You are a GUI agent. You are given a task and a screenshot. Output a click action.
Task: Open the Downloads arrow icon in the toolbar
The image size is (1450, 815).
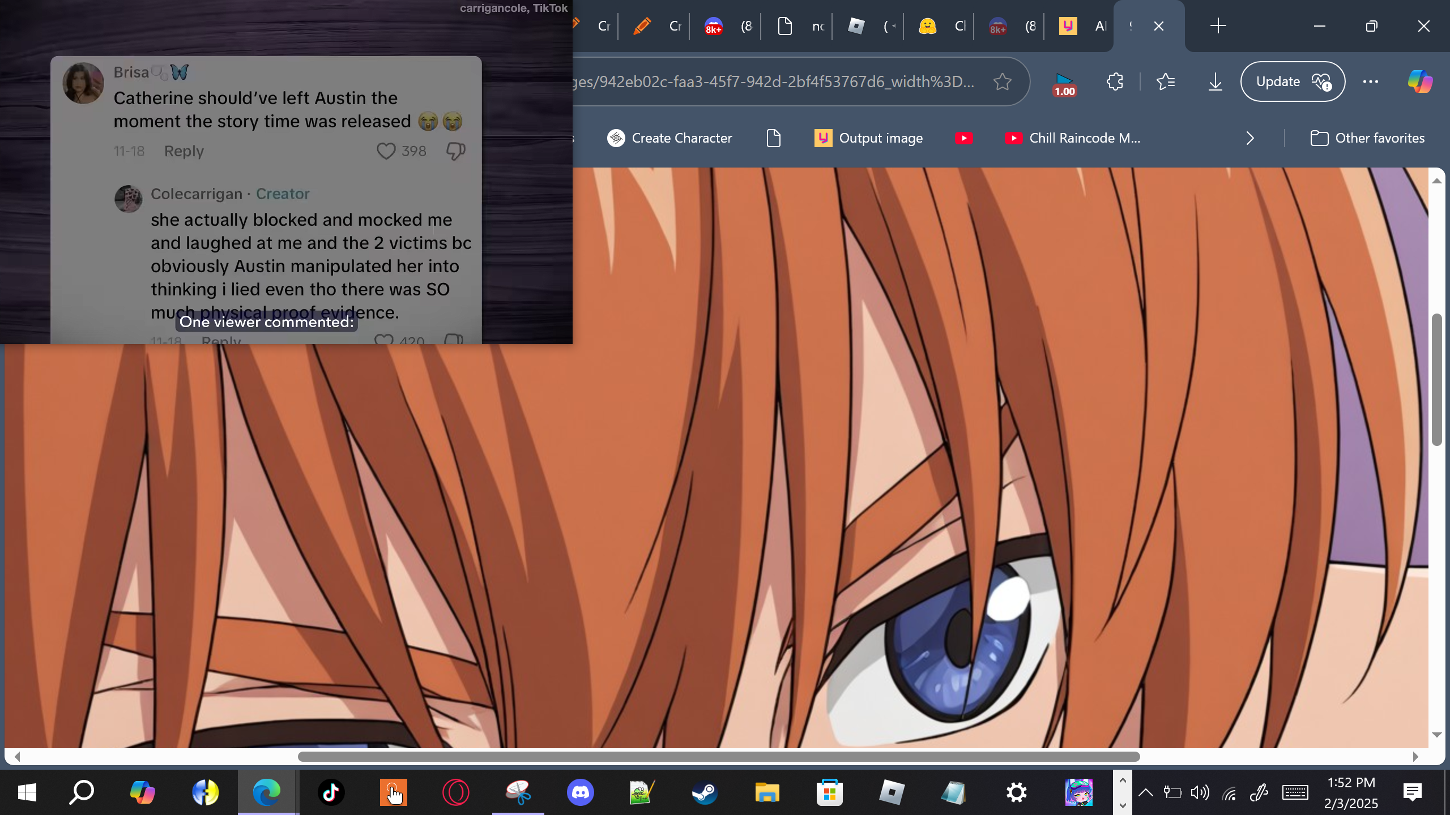[1216, 81]
